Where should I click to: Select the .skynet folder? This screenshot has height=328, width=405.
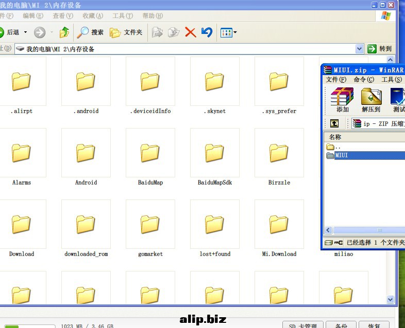click(x=215, y=85)
